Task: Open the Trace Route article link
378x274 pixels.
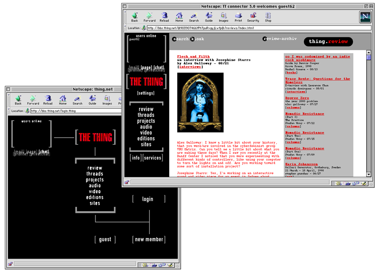Action: tap(317, 80)
